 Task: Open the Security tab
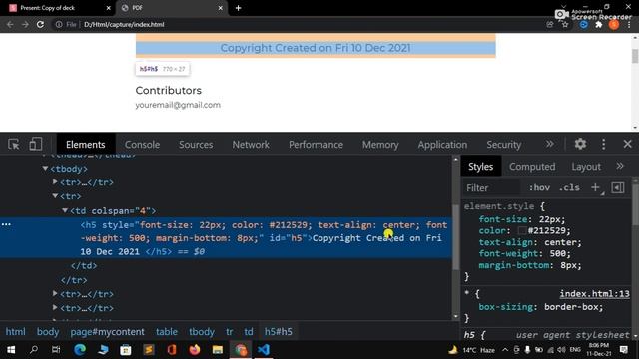pos(503,144)
